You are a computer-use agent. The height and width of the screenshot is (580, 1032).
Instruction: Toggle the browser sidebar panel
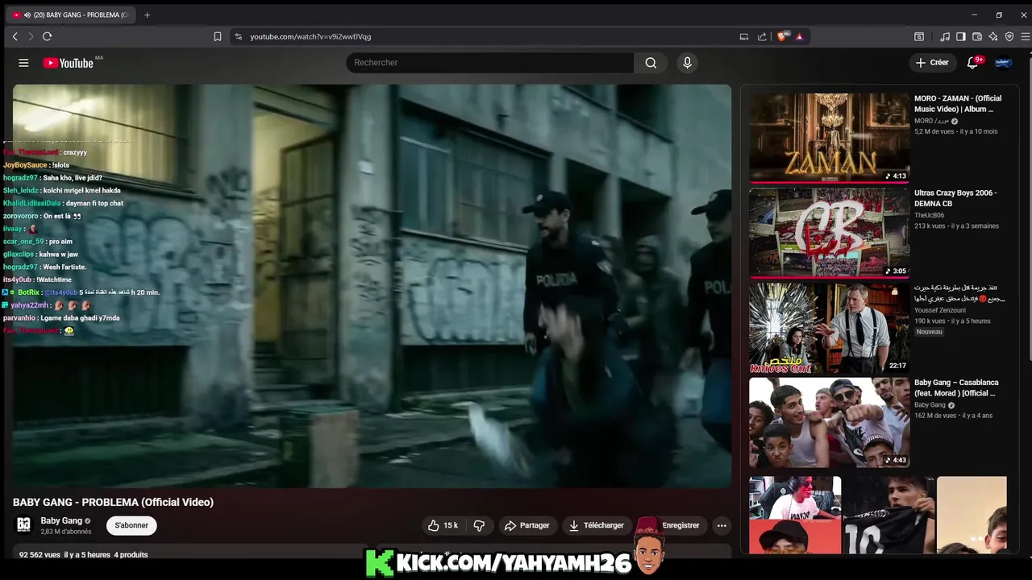pos(961,36)
